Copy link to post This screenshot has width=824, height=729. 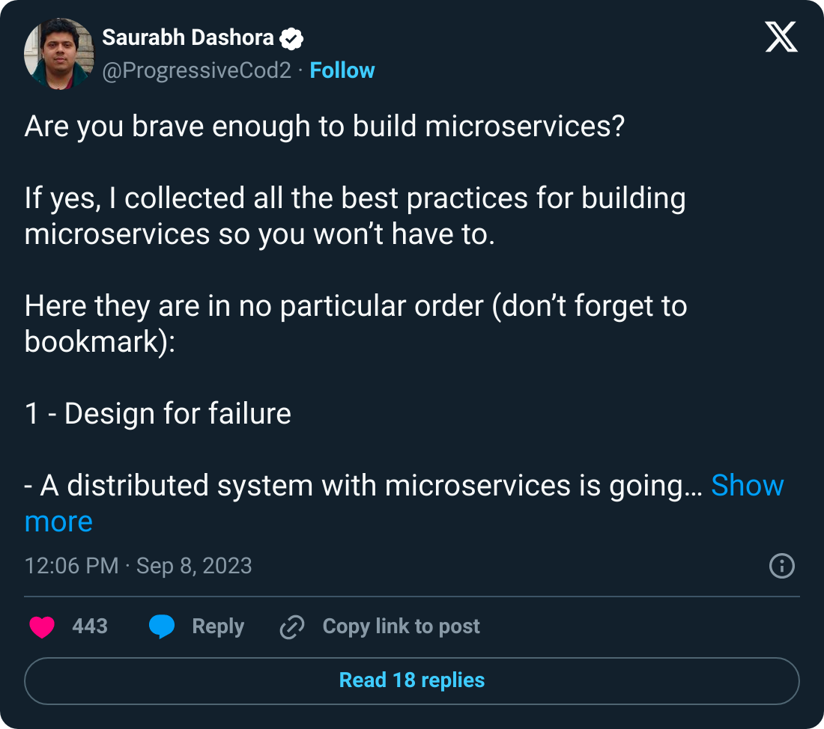(401, 626)
